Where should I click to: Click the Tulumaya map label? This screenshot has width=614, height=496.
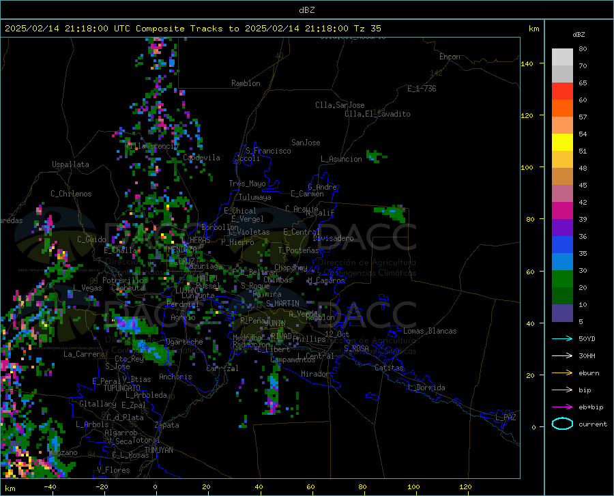(254, 197)
